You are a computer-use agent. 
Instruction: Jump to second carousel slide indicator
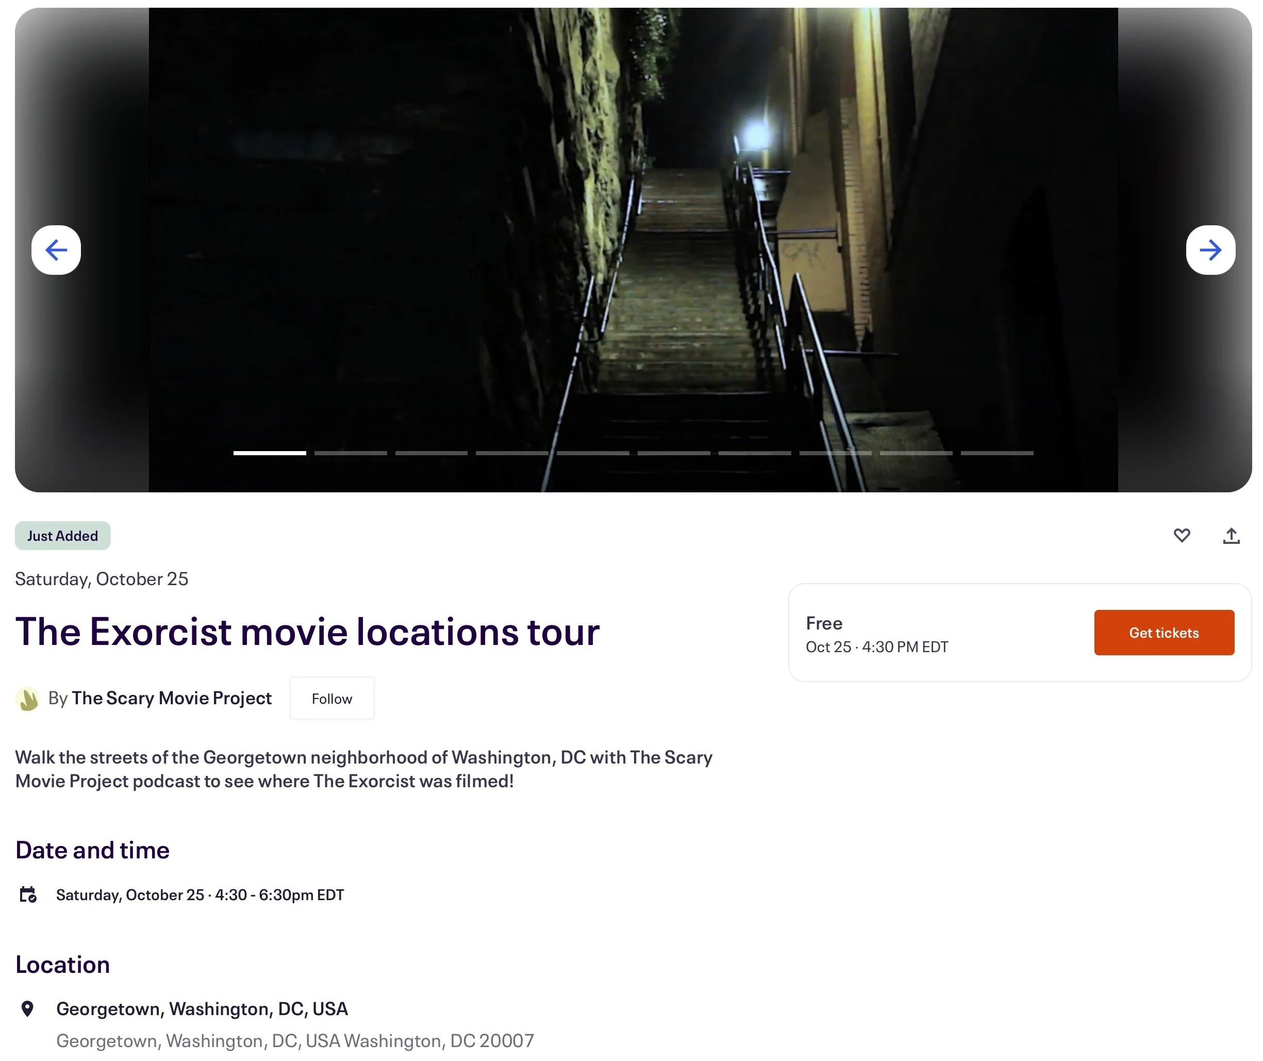pos(350,453)
